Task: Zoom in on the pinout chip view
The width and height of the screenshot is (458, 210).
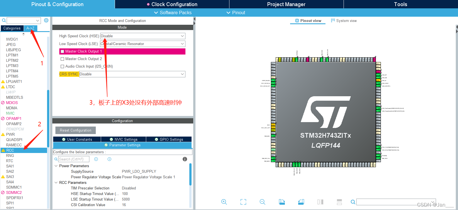Action: coord(224,202)
